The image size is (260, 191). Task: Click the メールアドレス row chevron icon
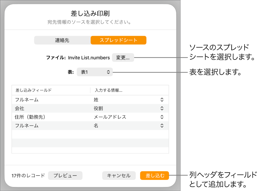tap(162, 117)
